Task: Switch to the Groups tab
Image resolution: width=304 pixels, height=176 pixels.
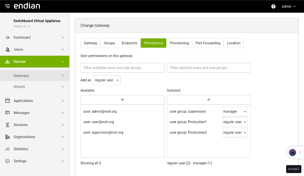Action: point(109,43)
